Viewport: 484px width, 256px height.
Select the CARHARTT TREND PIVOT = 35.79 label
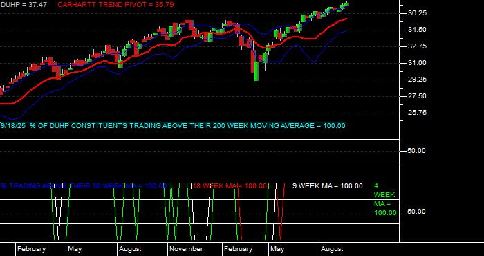(115, 4)
